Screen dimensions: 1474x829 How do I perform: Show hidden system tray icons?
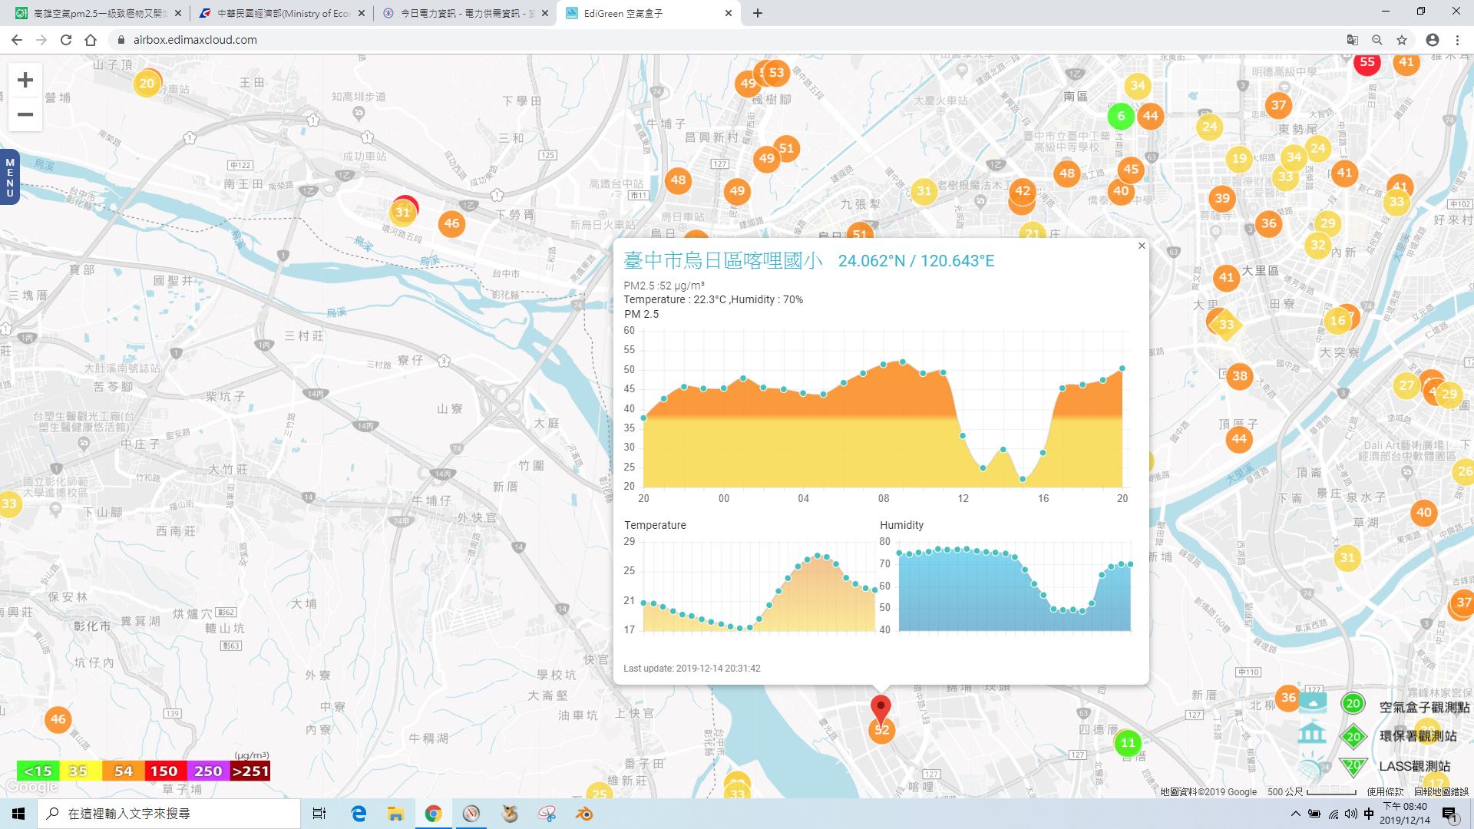(1296, 814)
